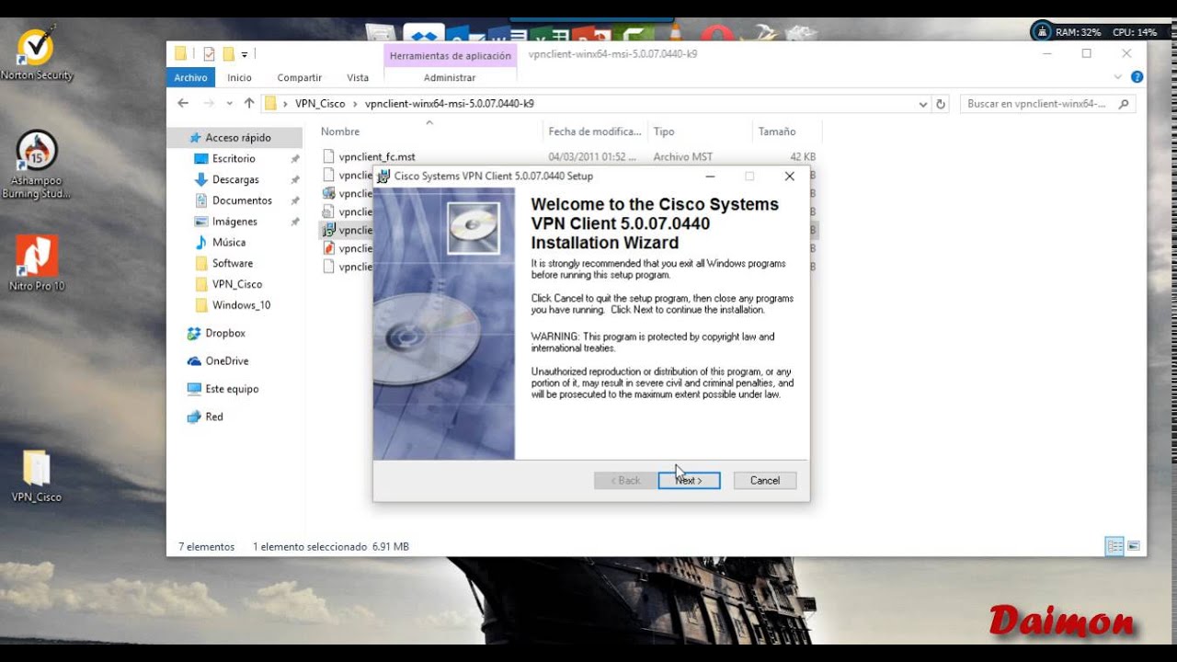This screenshot has height=662, width=1177.
Task: Select the file with the red icon in list
Action: pos(329,248)
